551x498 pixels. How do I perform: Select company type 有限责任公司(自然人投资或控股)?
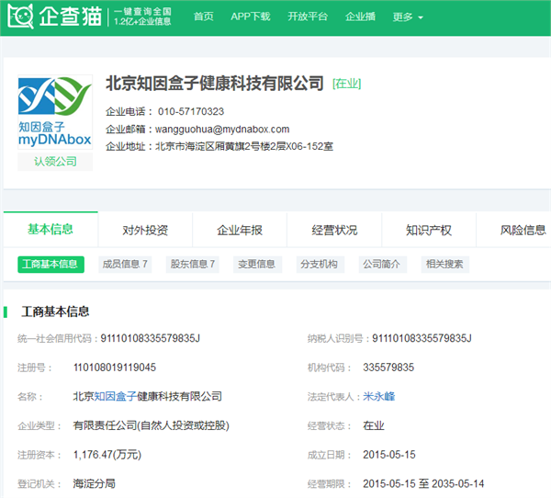point(152,426)
